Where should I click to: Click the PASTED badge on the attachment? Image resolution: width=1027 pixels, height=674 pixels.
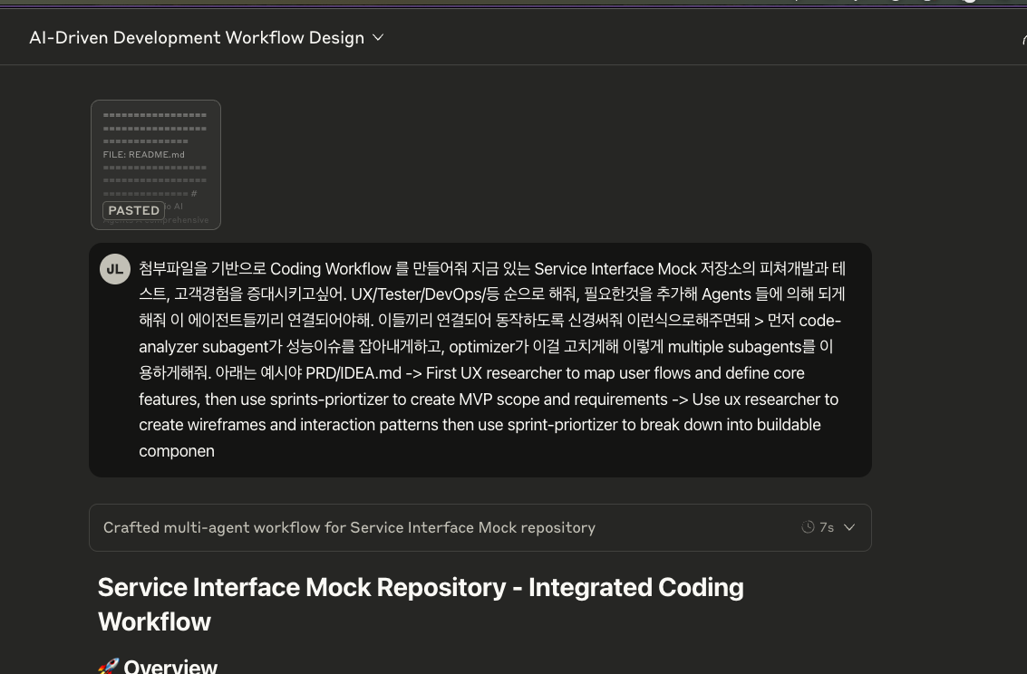tap(134, 210)
